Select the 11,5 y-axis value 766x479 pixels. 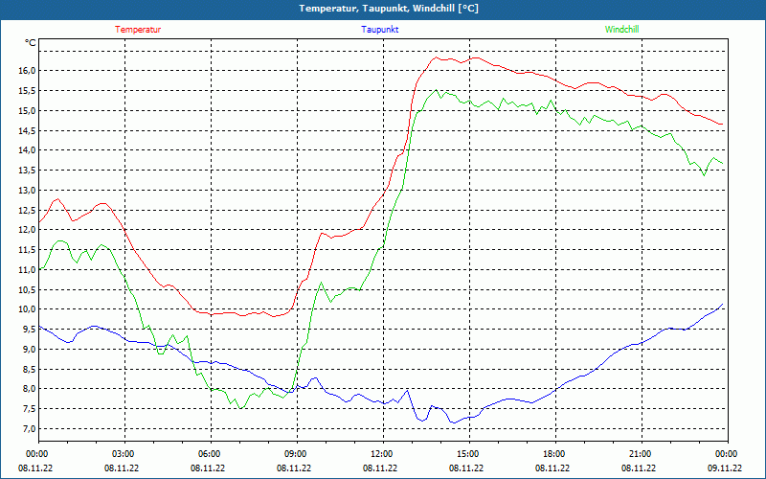click(x=27, y=250)
